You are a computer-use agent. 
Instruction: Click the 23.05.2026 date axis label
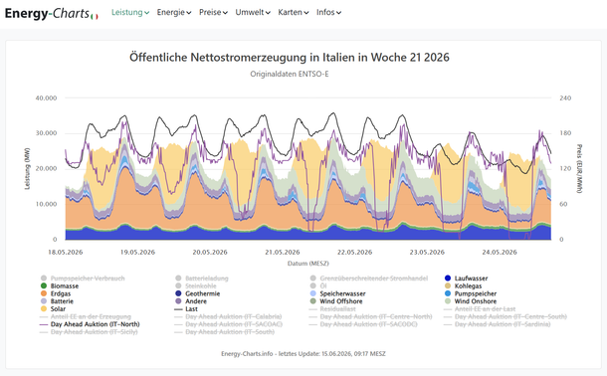click(427, 252)
